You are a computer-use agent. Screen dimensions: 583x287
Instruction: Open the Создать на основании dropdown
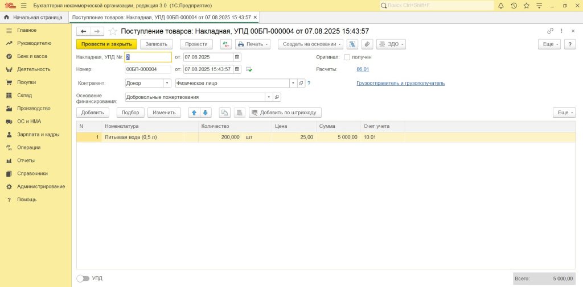point(313,44)
